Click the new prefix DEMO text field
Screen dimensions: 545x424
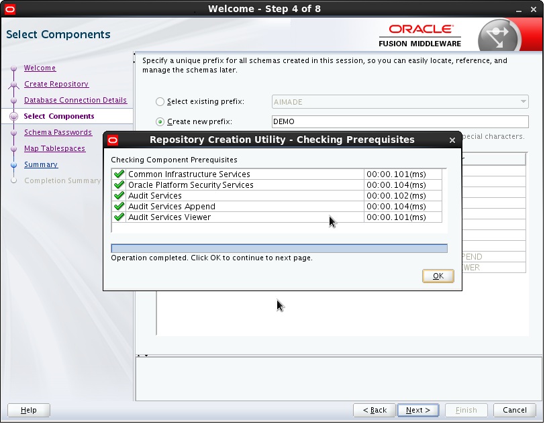[x=400, y=121]
